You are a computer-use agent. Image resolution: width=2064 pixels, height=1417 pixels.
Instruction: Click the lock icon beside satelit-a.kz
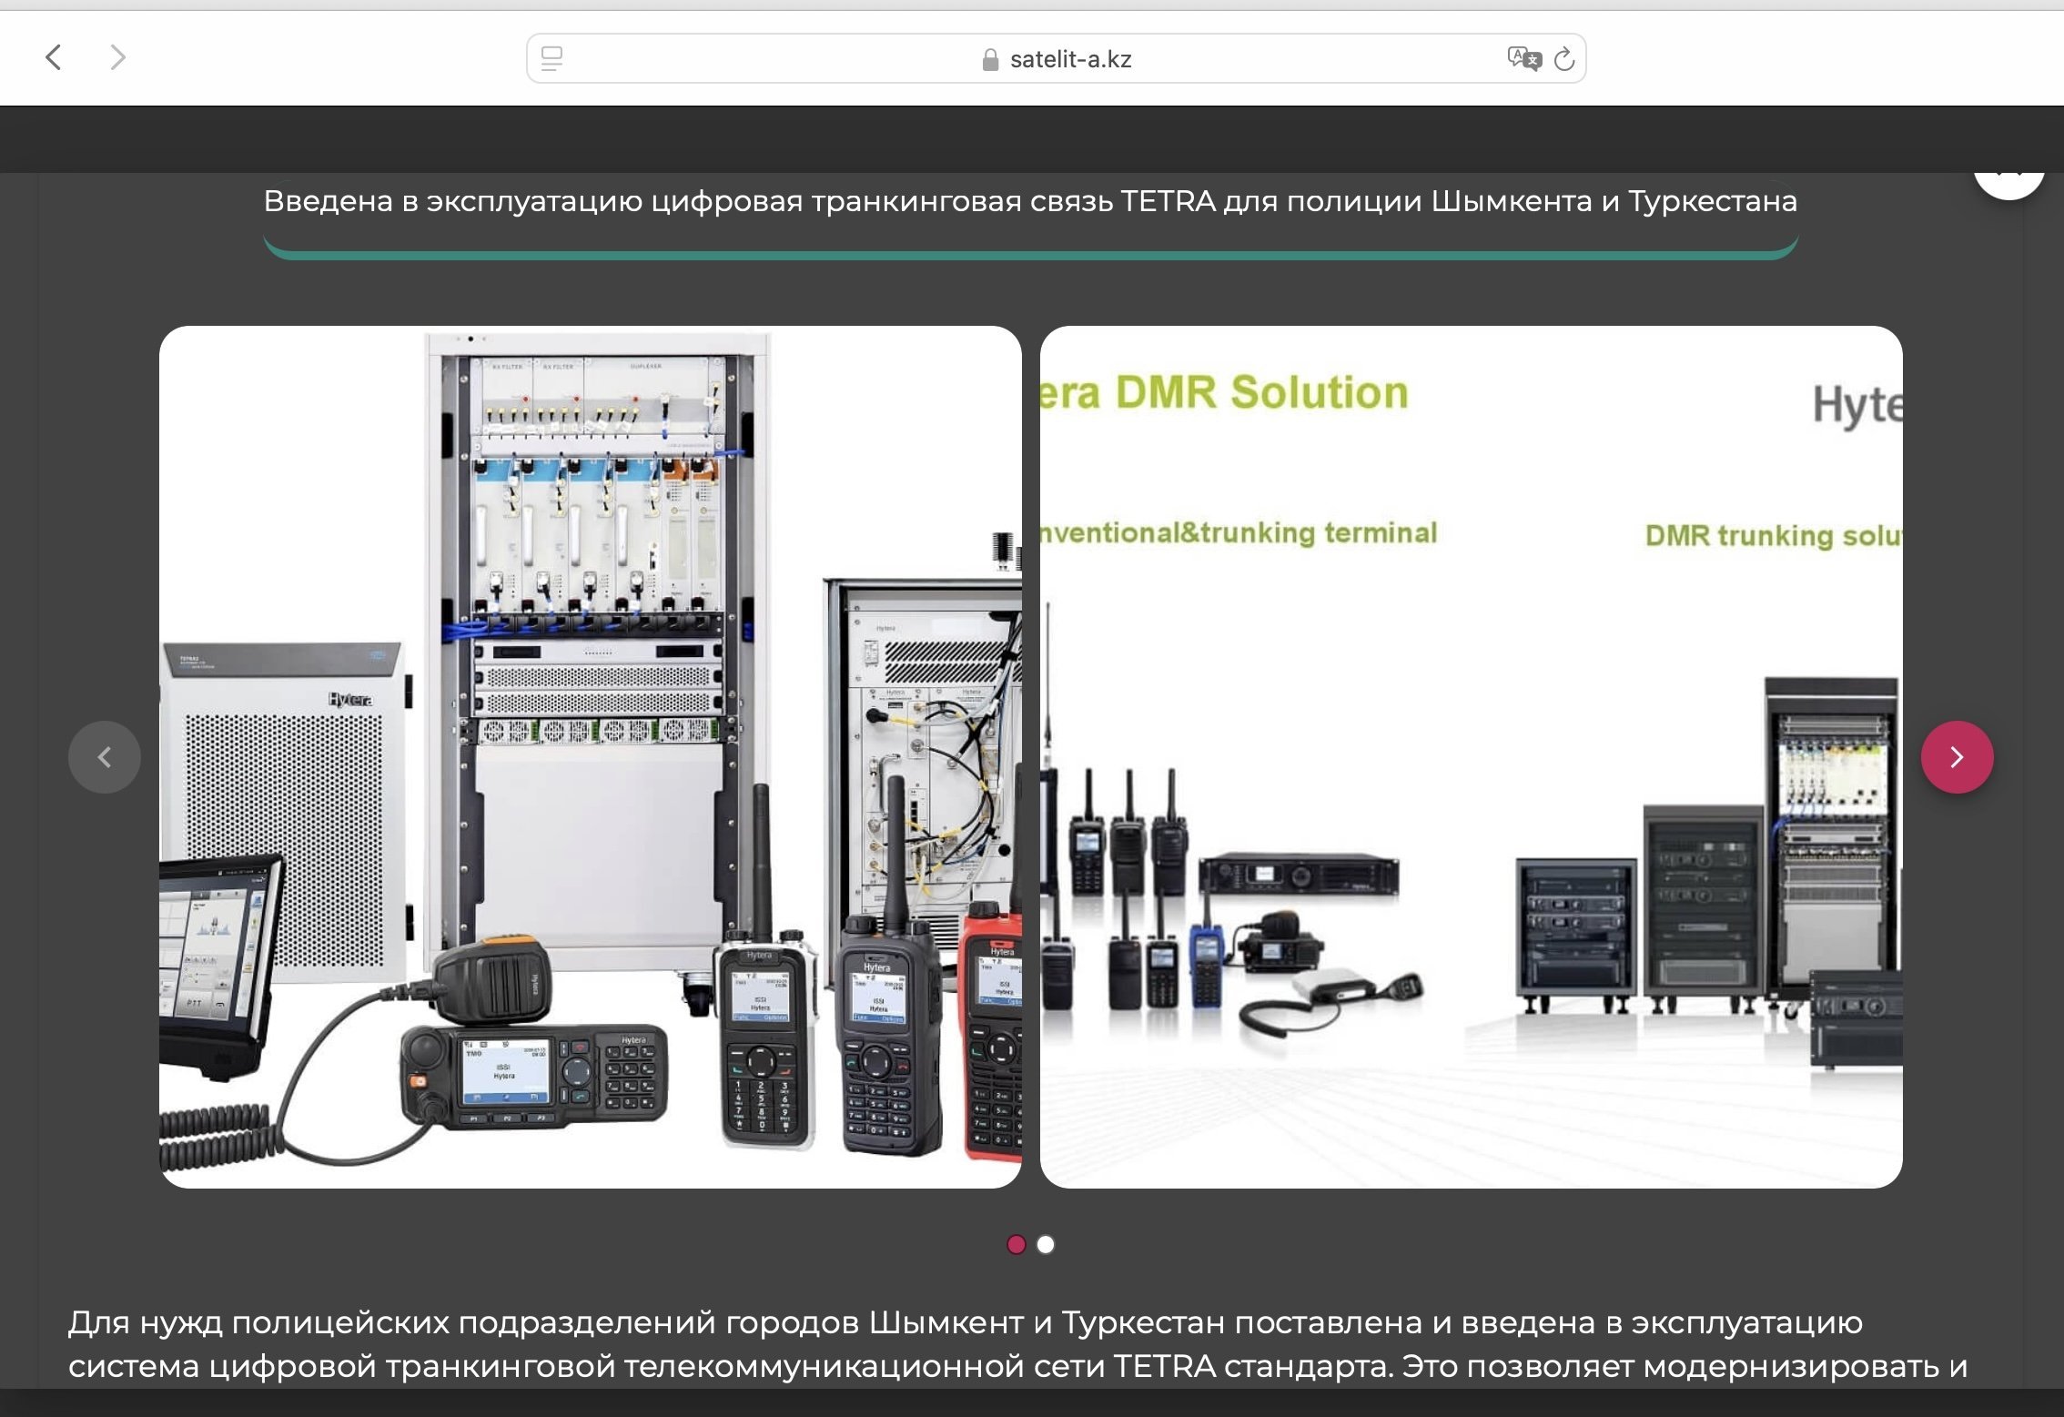click(x=990, y=60)
